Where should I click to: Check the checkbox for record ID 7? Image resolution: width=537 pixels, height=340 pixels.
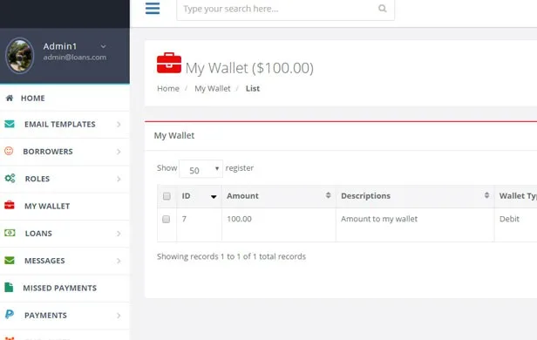(167, 219)
